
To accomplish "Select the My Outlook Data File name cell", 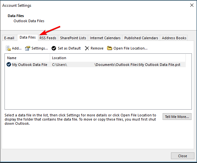I will pos(30,65).
